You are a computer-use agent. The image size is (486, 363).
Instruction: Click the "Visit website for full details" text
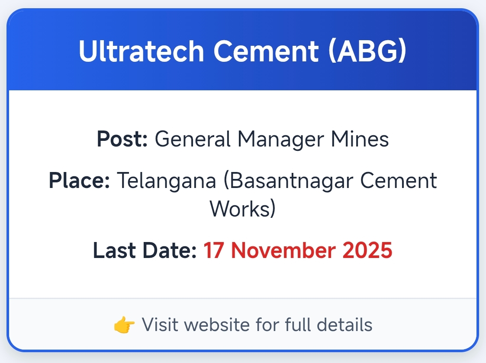pyautogui.click(x=257, y=325)
